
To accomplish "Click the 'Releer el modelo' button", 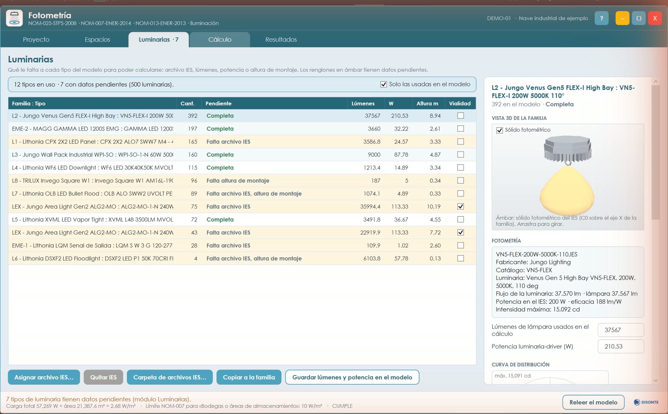I will pos(593,402).
